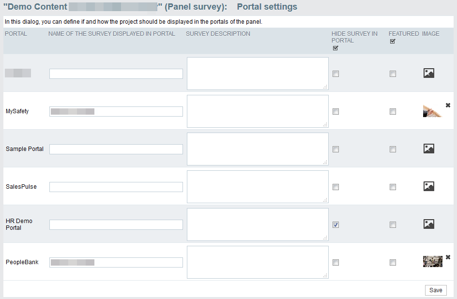Save the portal settings
Viewport: 457px width, 299px height.
(x=436, y=290)
